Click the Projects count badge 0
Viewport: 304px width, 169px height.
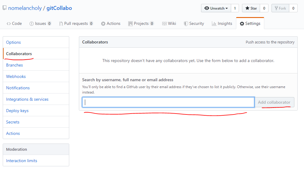coord(152,24)
